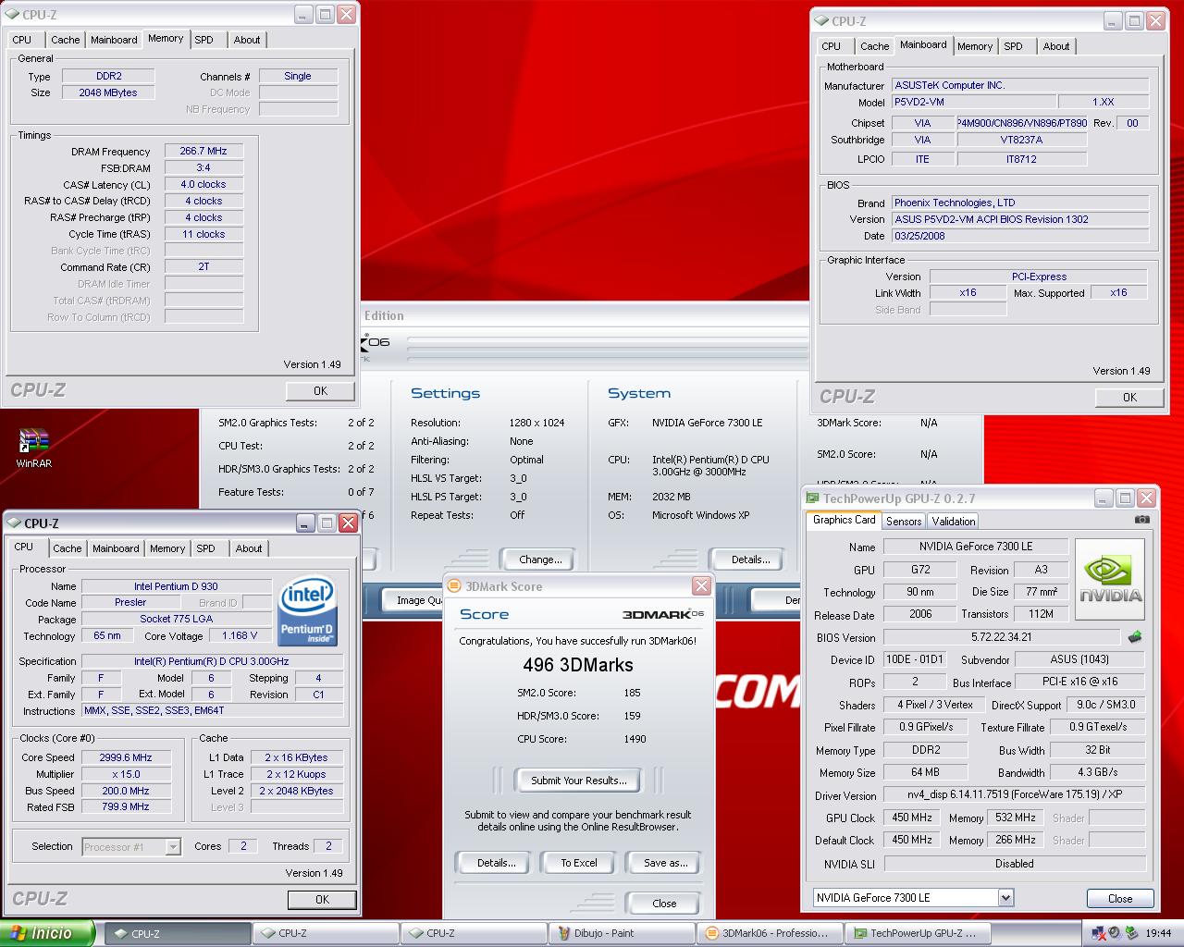Click OK in bottom CPU-Z CPU window

pyautogui.click(x=322, y=900)
